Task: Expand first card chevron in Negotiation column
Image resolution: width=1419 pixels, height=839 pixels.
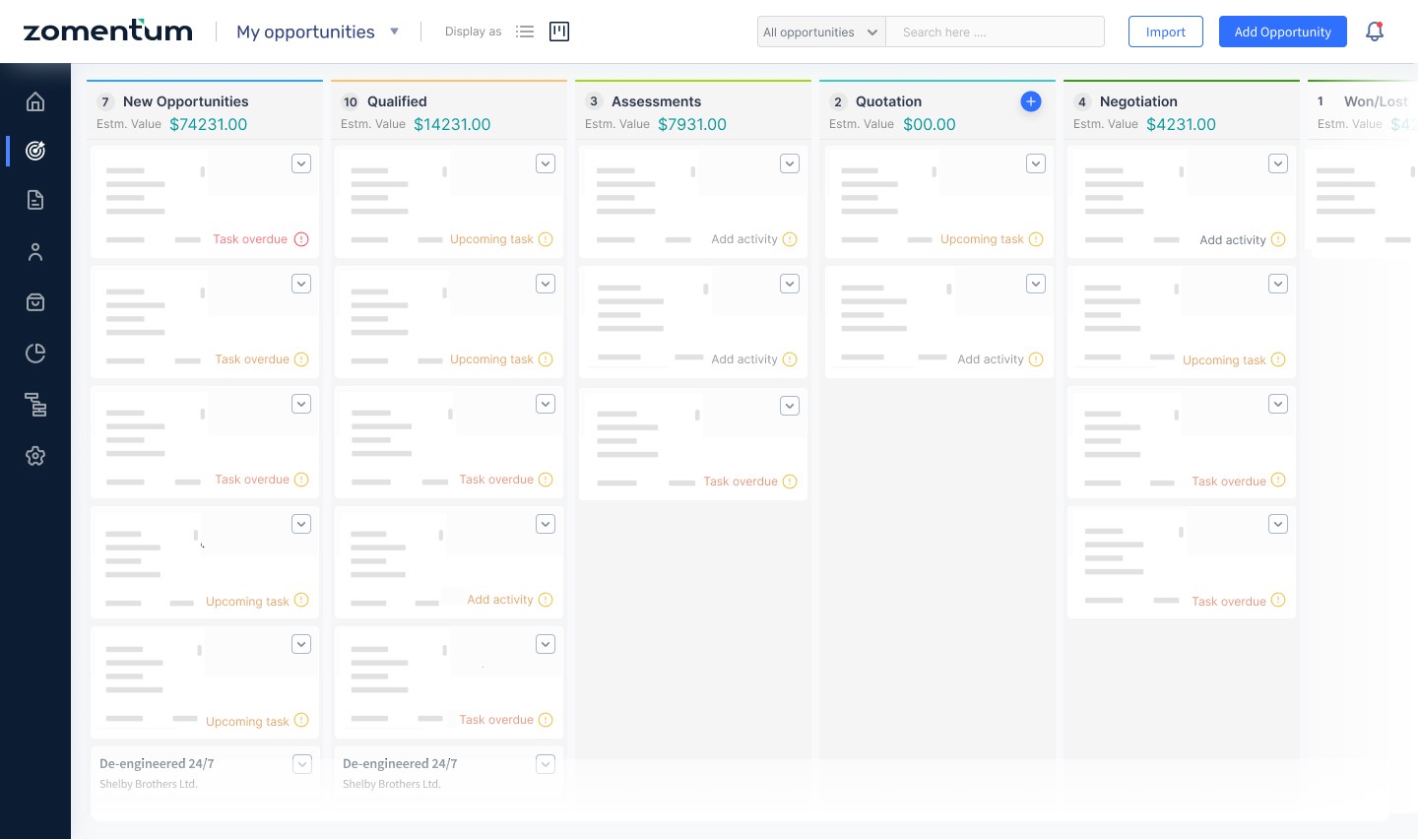Action: [1277, 163]
